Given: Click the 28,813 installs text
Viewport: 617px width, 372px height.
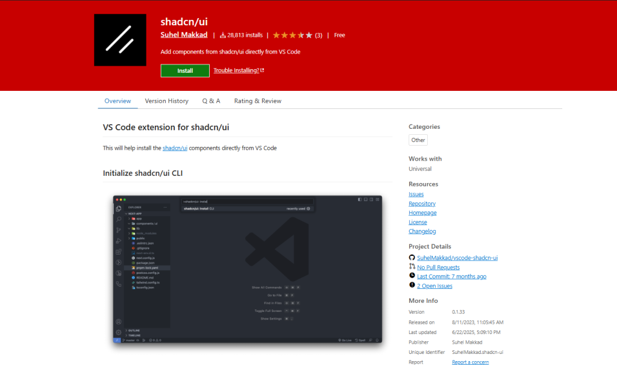Looking at the screenshot, I should (x=245, y=35).
